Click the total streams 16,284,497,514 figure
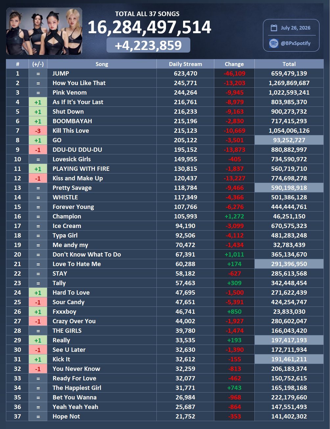Screen dimensions: 330x429 click(x=149, y=27)
